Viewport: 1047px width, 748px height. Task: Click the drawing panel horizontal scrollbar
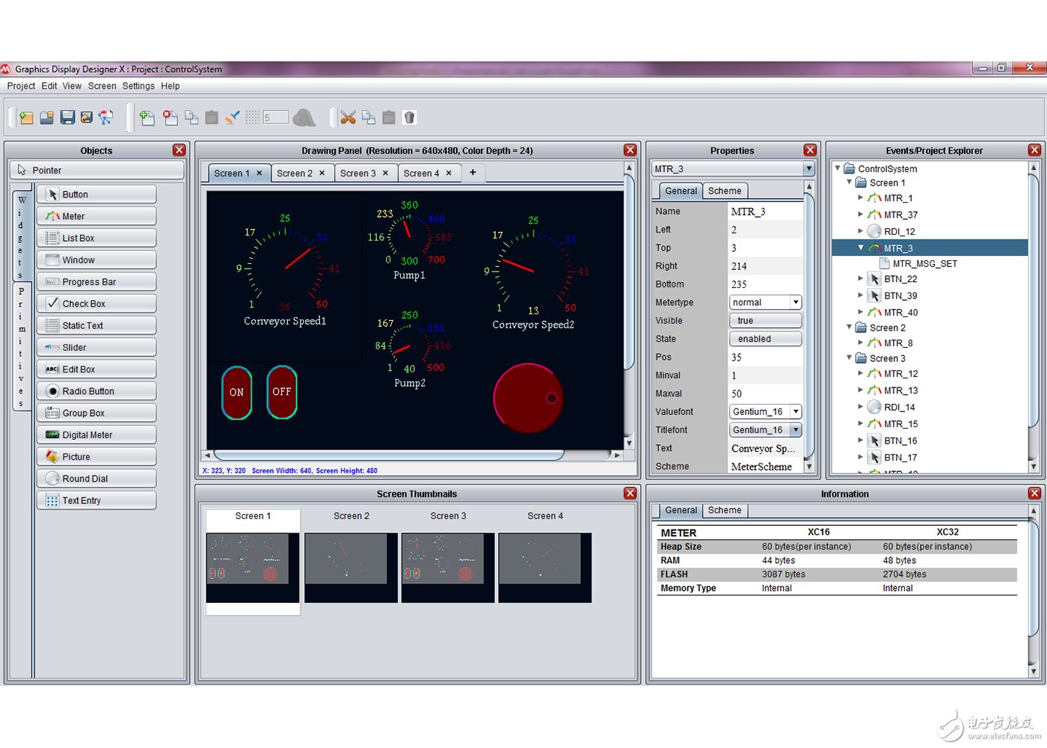click(389, 455)
